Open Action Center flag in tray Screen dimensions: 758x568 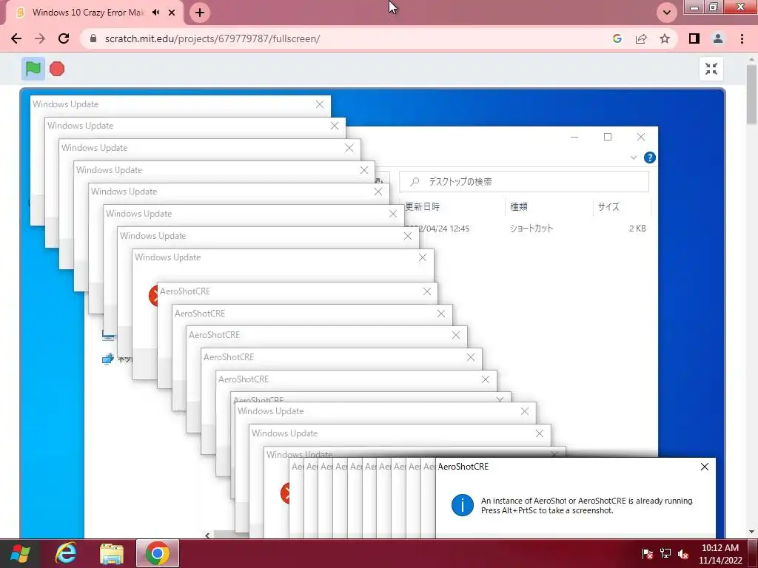pyautogui.click(x=647, y=554)
